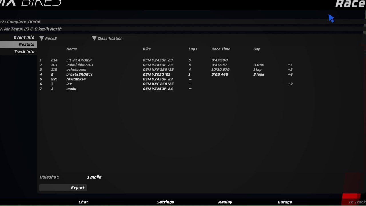Go to the Garage
366x206 pixels.
(x=285, y=202)
